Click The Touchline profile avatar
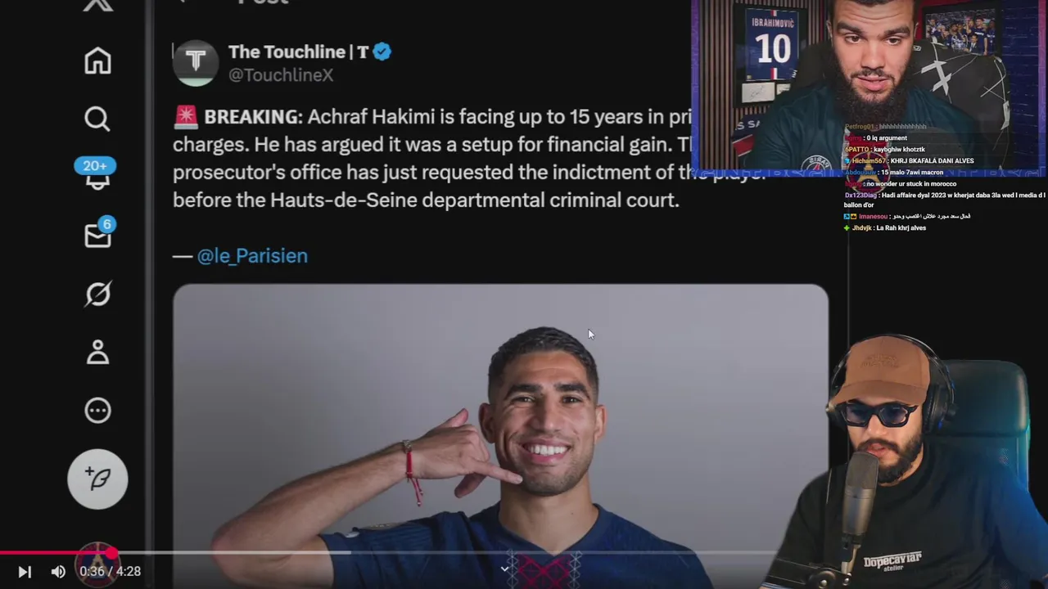 195,61
